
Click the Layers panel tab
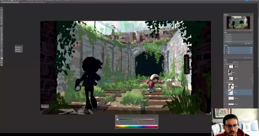(x=225, y=60)
